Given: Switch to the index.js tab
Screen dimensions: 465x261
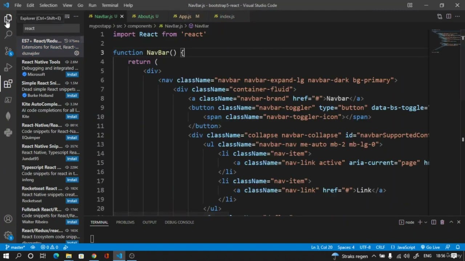Looking at the screenshot, I should (227, 16).
